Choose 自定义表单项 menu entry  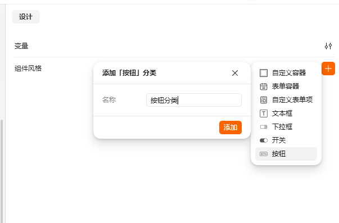tap(286, 100)
